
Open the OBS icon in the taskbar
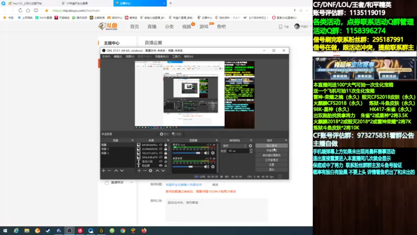pyautogui.click(x=69, y=231)
